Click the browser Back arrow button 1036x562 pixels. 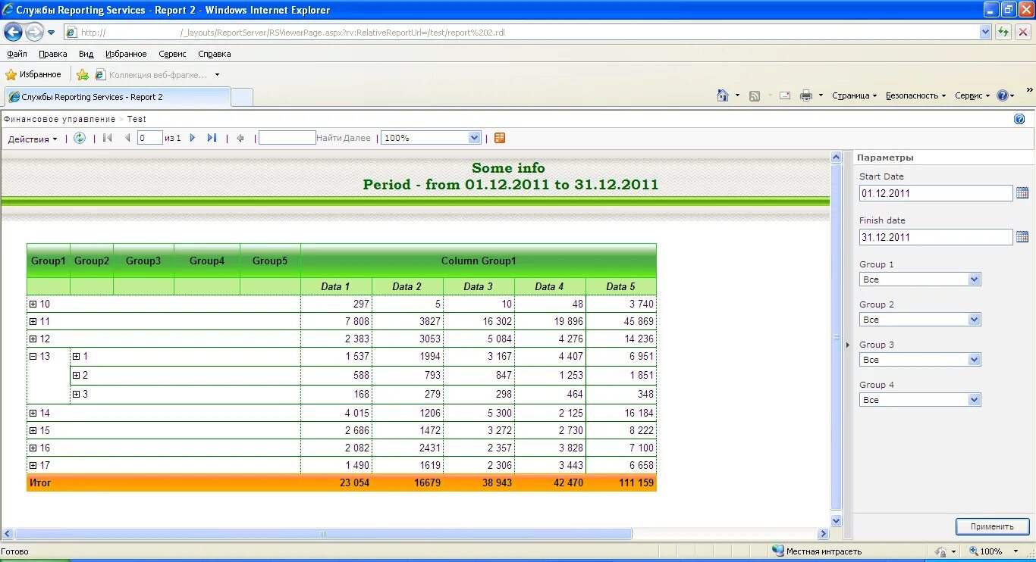pos(13,32)
